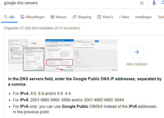Click the 'For IPv6-only' bullet text

(x=84, y=109)
